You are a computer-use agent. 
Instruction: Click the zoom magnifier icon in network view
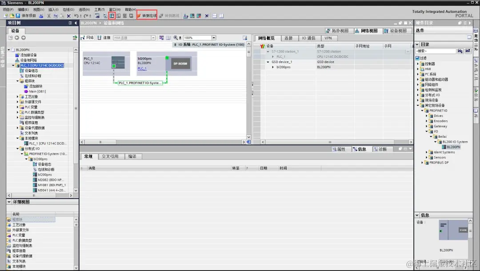tap(176, 38)
